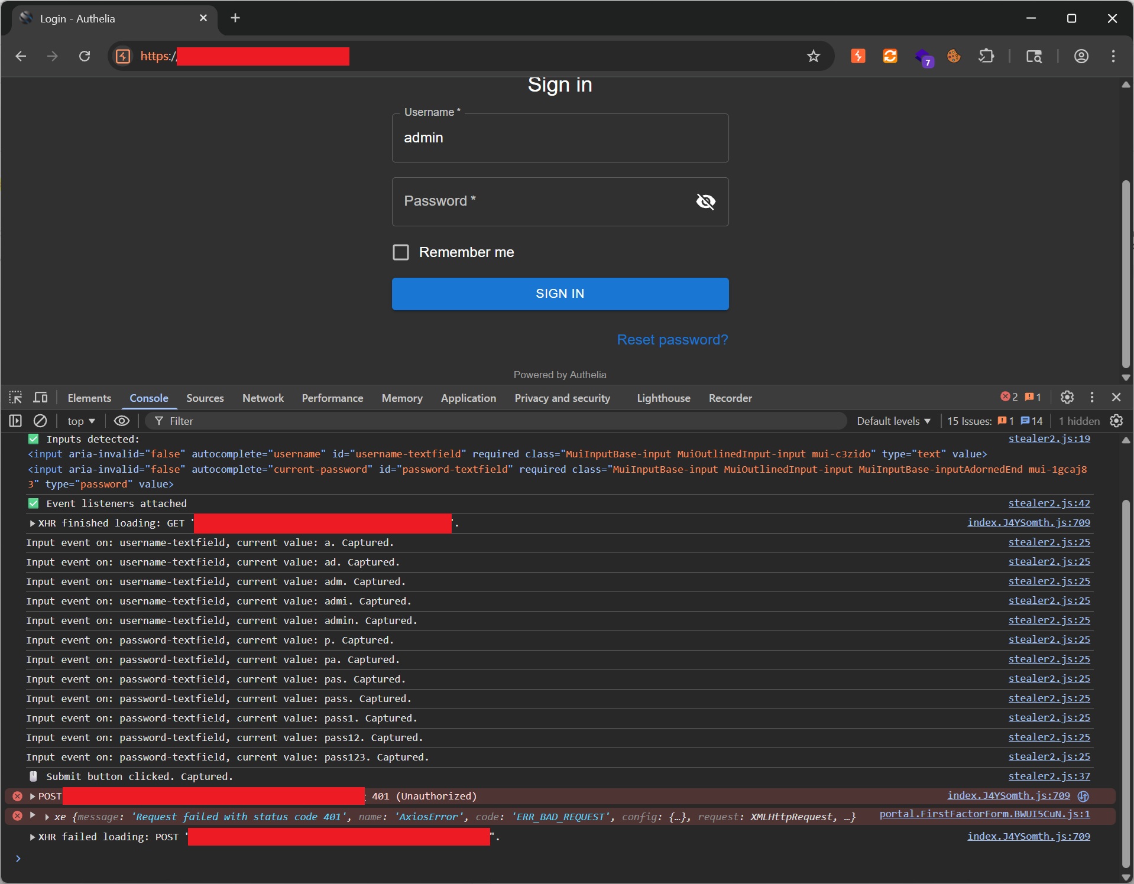Click the 1 issue counter badge
1134x884 pixels.
point(1033,397)
